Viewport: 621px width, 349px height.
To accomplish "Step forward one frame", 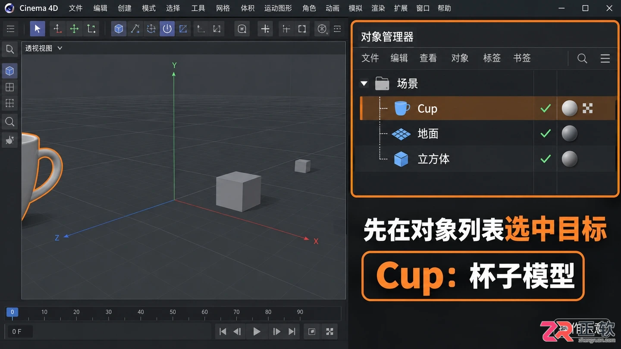I will [276, 331].
